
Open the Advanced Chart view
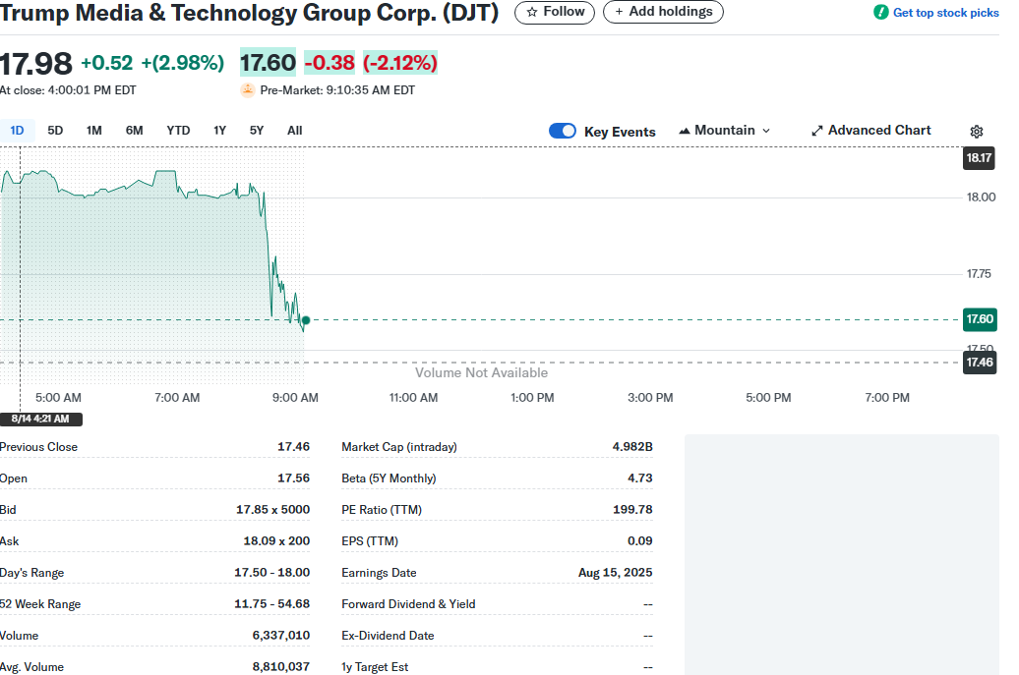click(870, 131)
